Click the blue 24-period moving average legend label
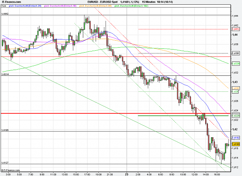242x176 pixels. click(x=25, y=6)
